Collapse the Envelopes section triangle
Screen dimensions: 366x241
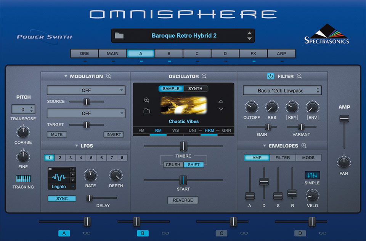coord(265,146)
